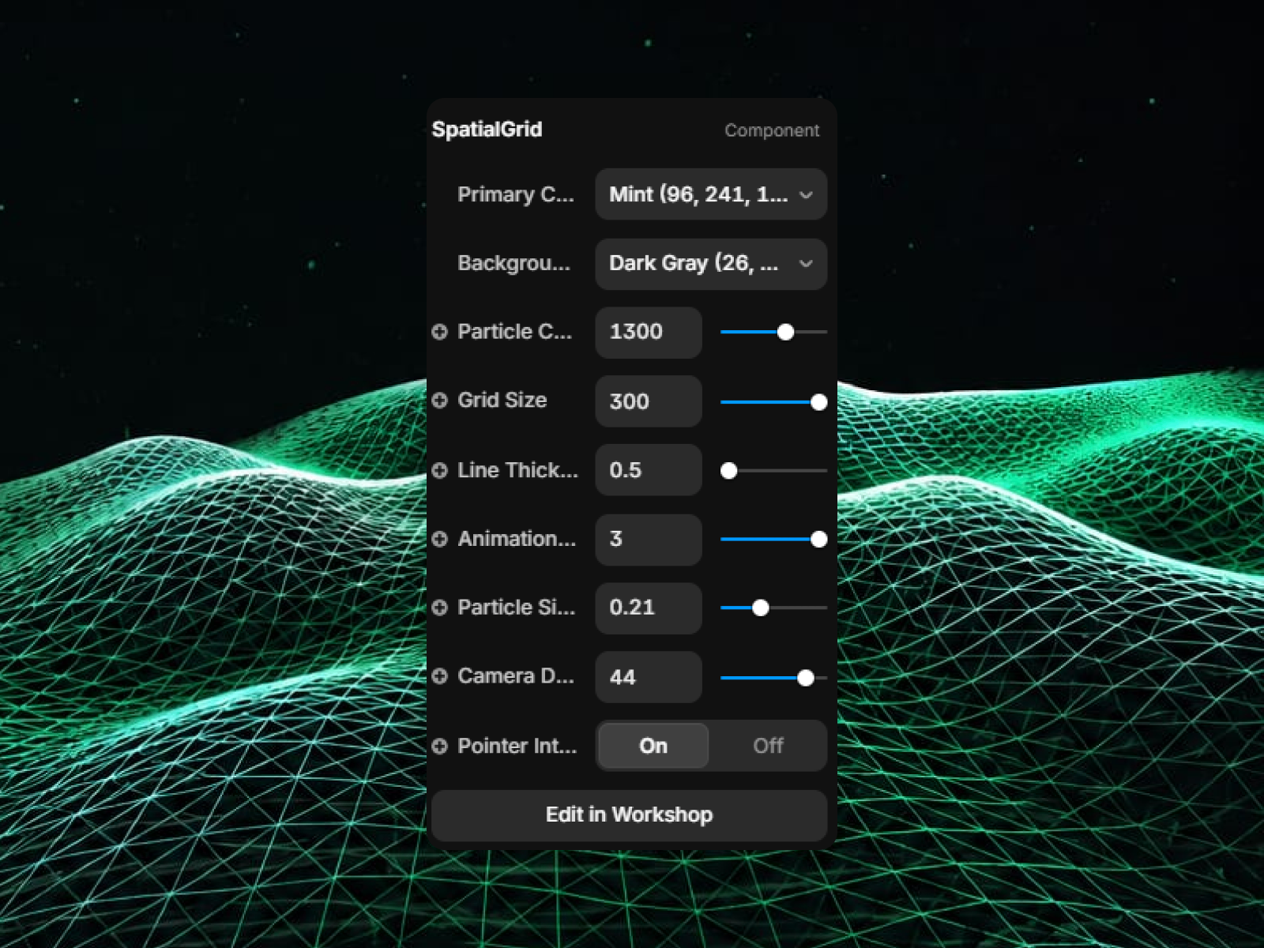Click the plus icon beside Particle Size

click(x=440, y=608)
